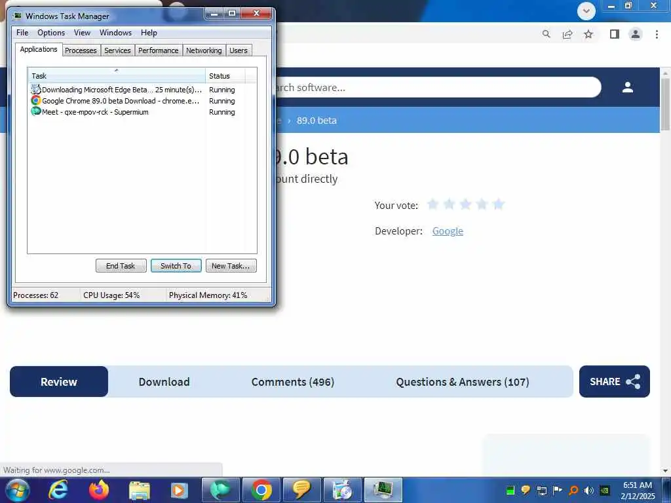Open the clock showing 6:51 AM
Screen dimensions: 671x503
(638, 491)
